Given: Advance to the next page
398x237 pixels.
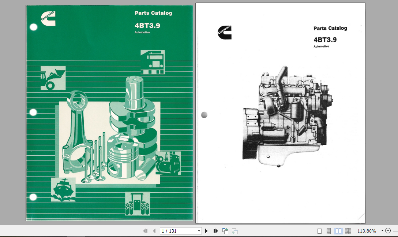Looking at the screenshot, I should [206, 231].
